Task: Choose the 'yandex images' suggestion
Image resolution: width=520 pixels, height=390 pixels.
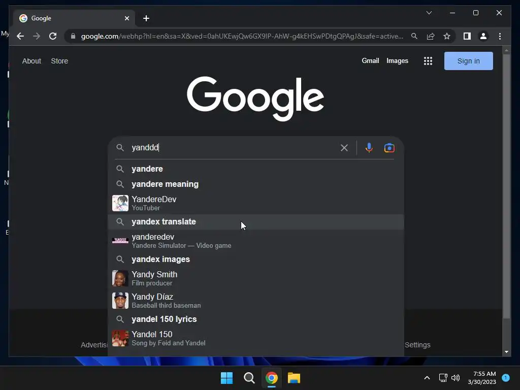Action: [256, 259]
